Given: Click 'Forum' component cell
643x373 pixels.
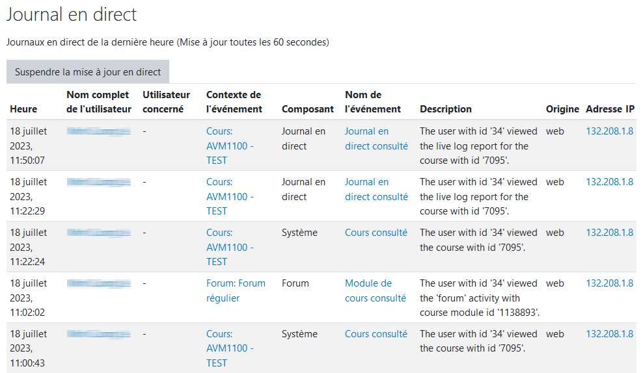Looking at the screenshot, I should click(295, 283).
